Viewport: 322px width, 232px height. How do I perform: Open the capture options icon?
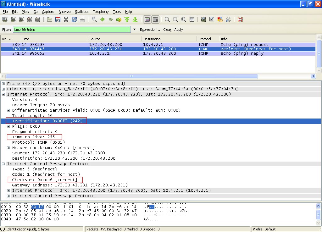coord(13,19)
